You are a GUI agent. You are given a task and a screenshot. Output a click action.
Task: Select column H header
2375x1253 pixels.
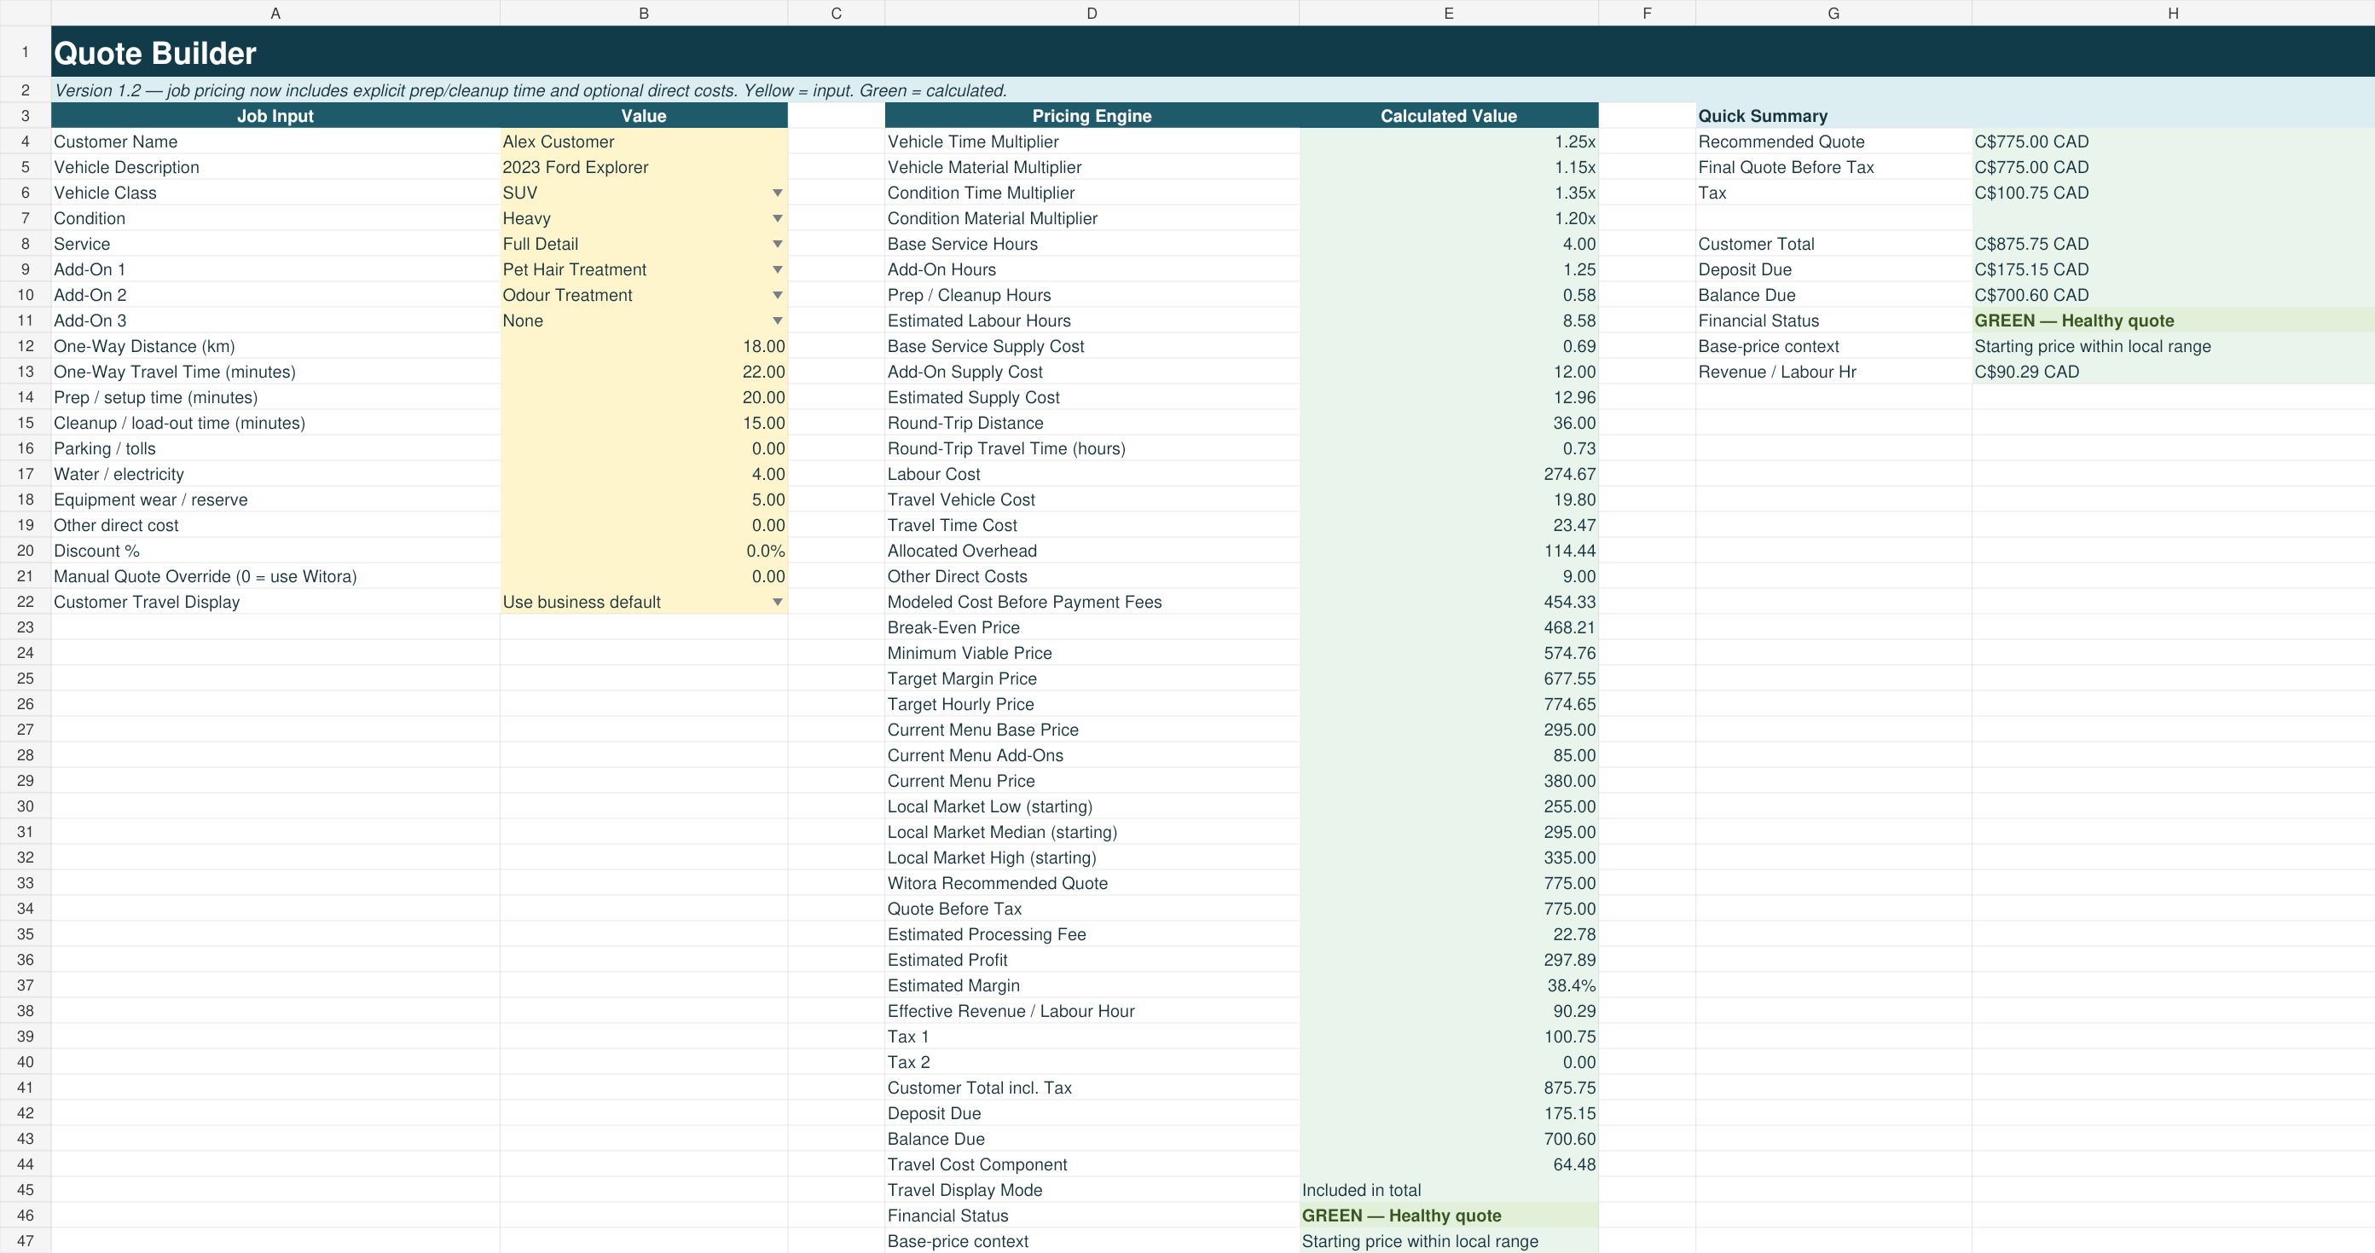2173,13
